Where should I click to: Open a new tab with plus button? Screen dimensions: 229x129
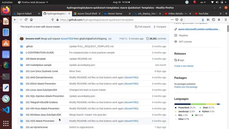(226, 14)
